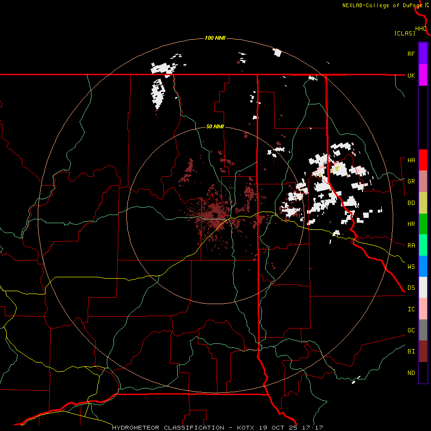Click the BI brown legend swatch

[423, 352]
